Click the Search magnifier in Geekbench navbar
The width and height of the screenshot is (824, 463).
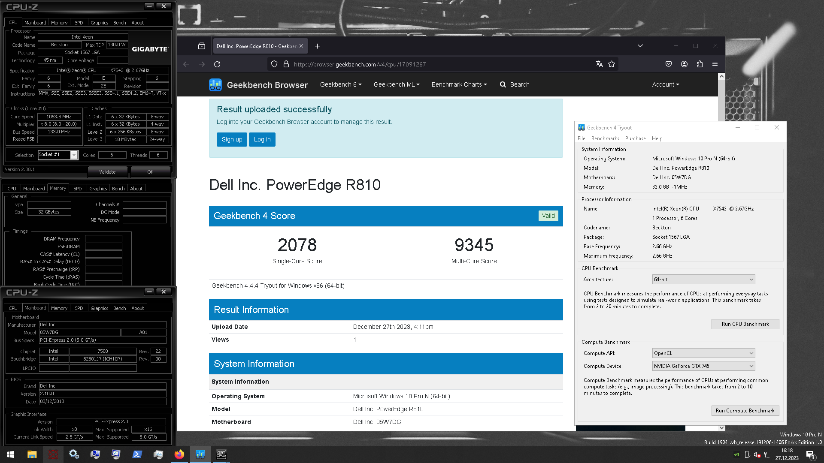point(503,84)
